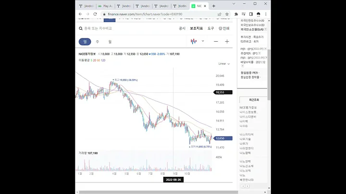Bookmark this page with the star icon
Viewport: 346px width, 194px height.
tap(227, 14)
